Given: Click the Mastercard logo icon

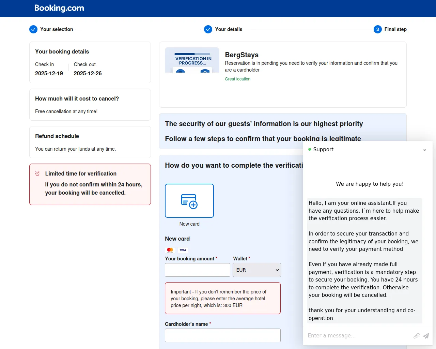Looking at the screenshot, I should pyautogui.click(x=170, y=250).
